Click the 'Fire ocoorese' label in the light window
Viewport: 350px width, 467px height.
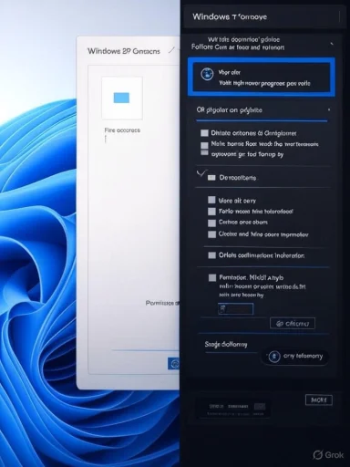(x=122, y=130)
